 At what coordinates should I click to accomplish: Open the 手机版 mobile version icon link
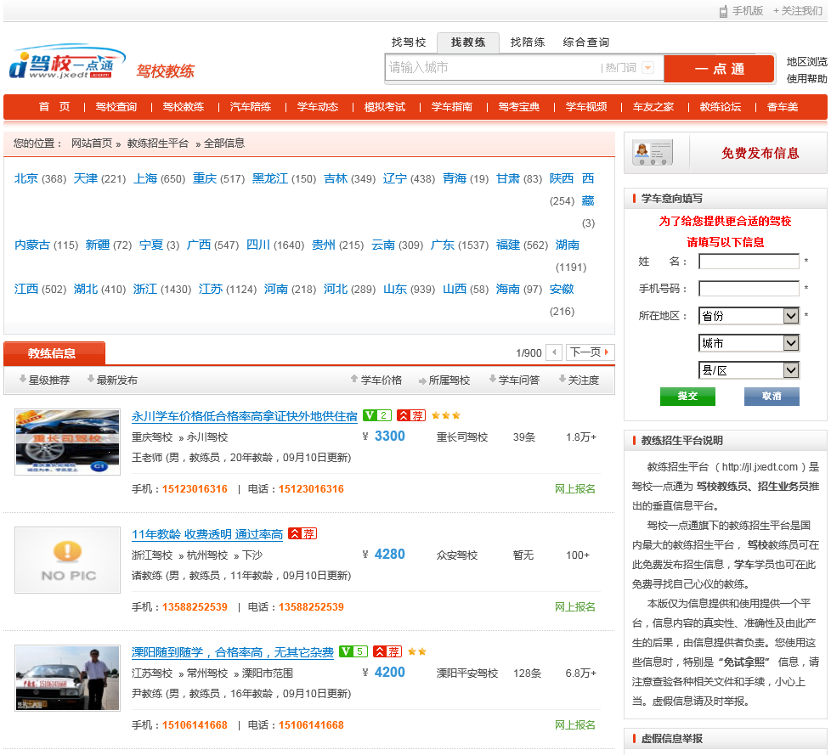723,11
